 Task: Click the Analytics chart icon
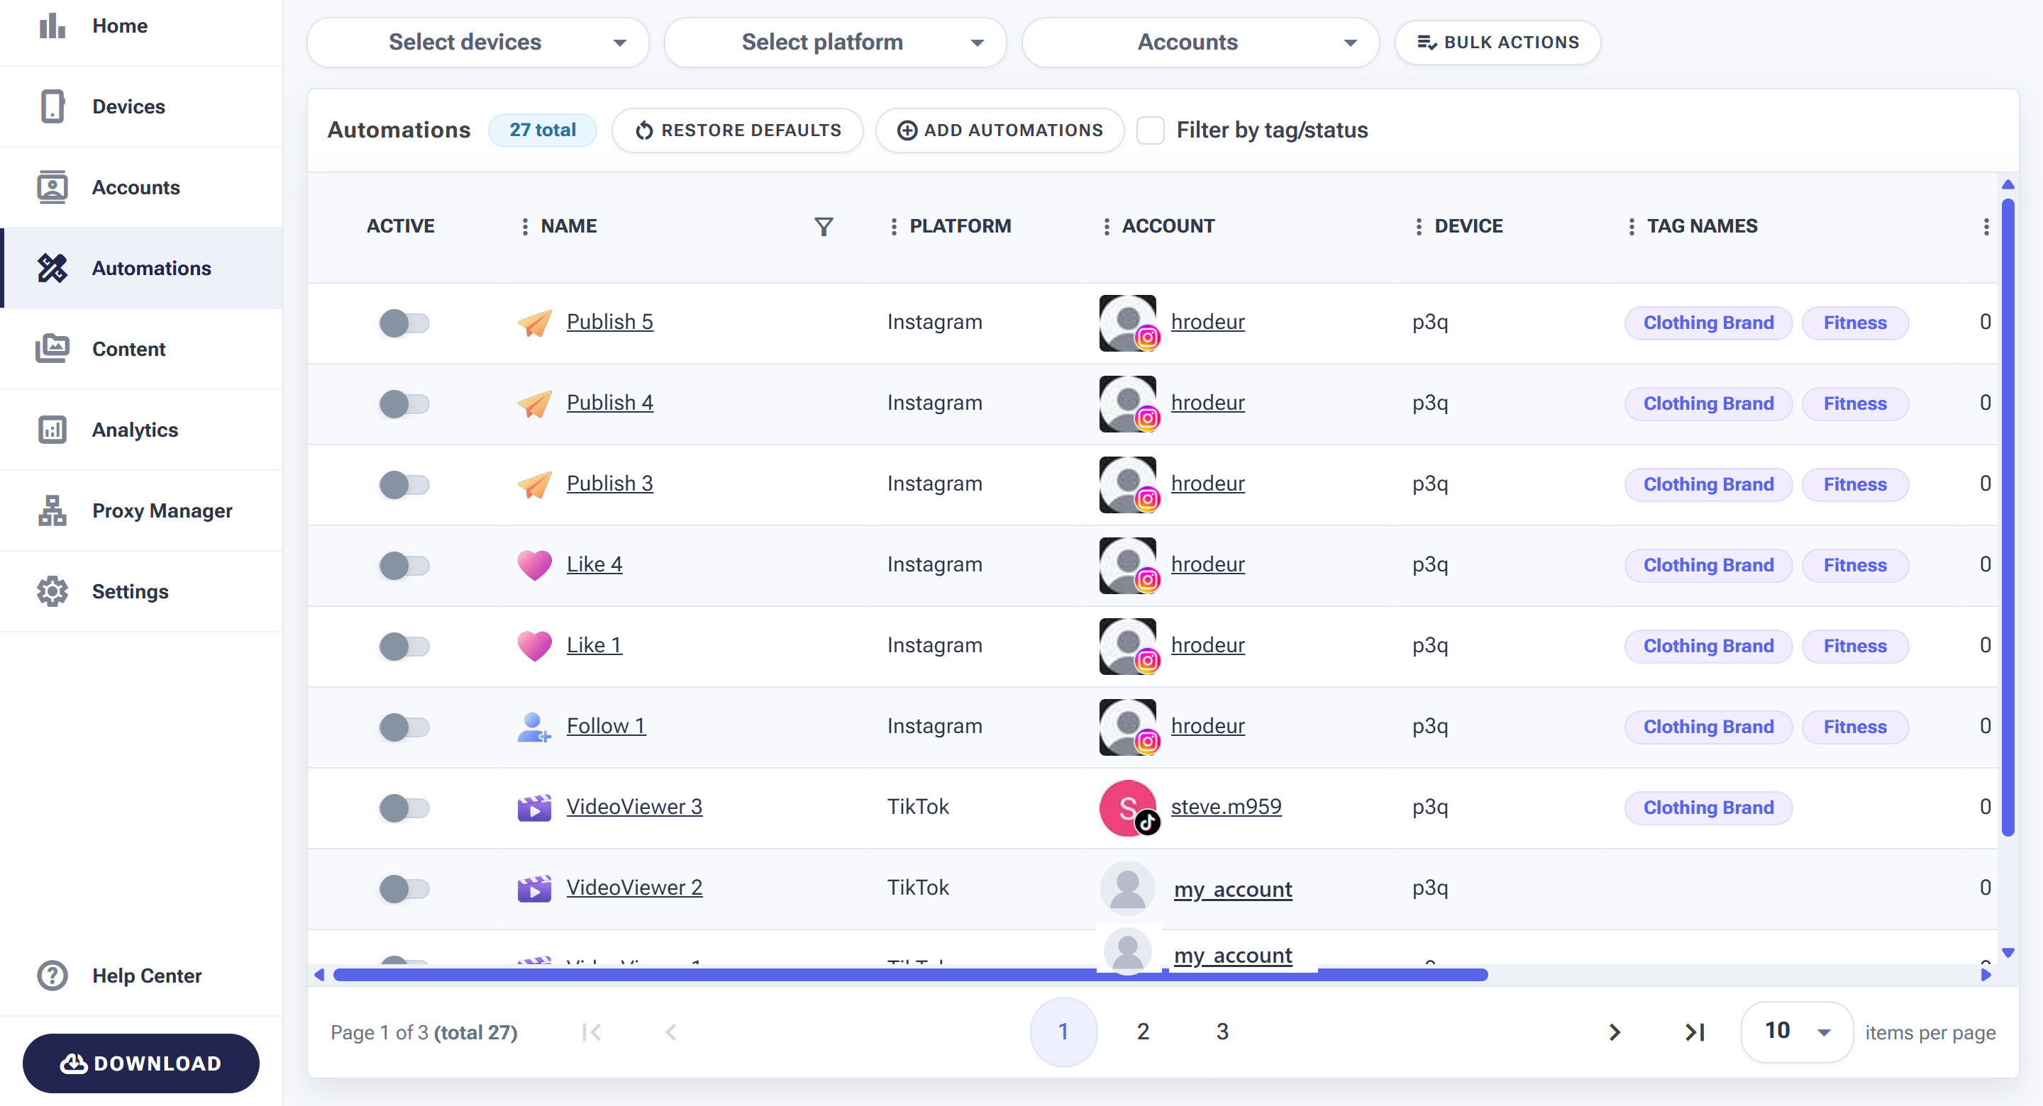pos(52,430)
